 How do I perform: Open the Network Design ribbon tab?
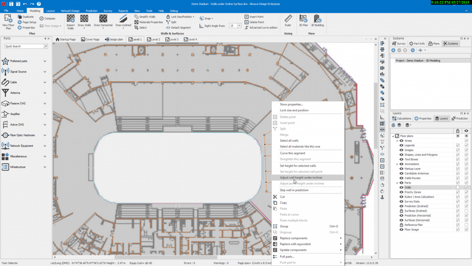(x=70, y=11)
